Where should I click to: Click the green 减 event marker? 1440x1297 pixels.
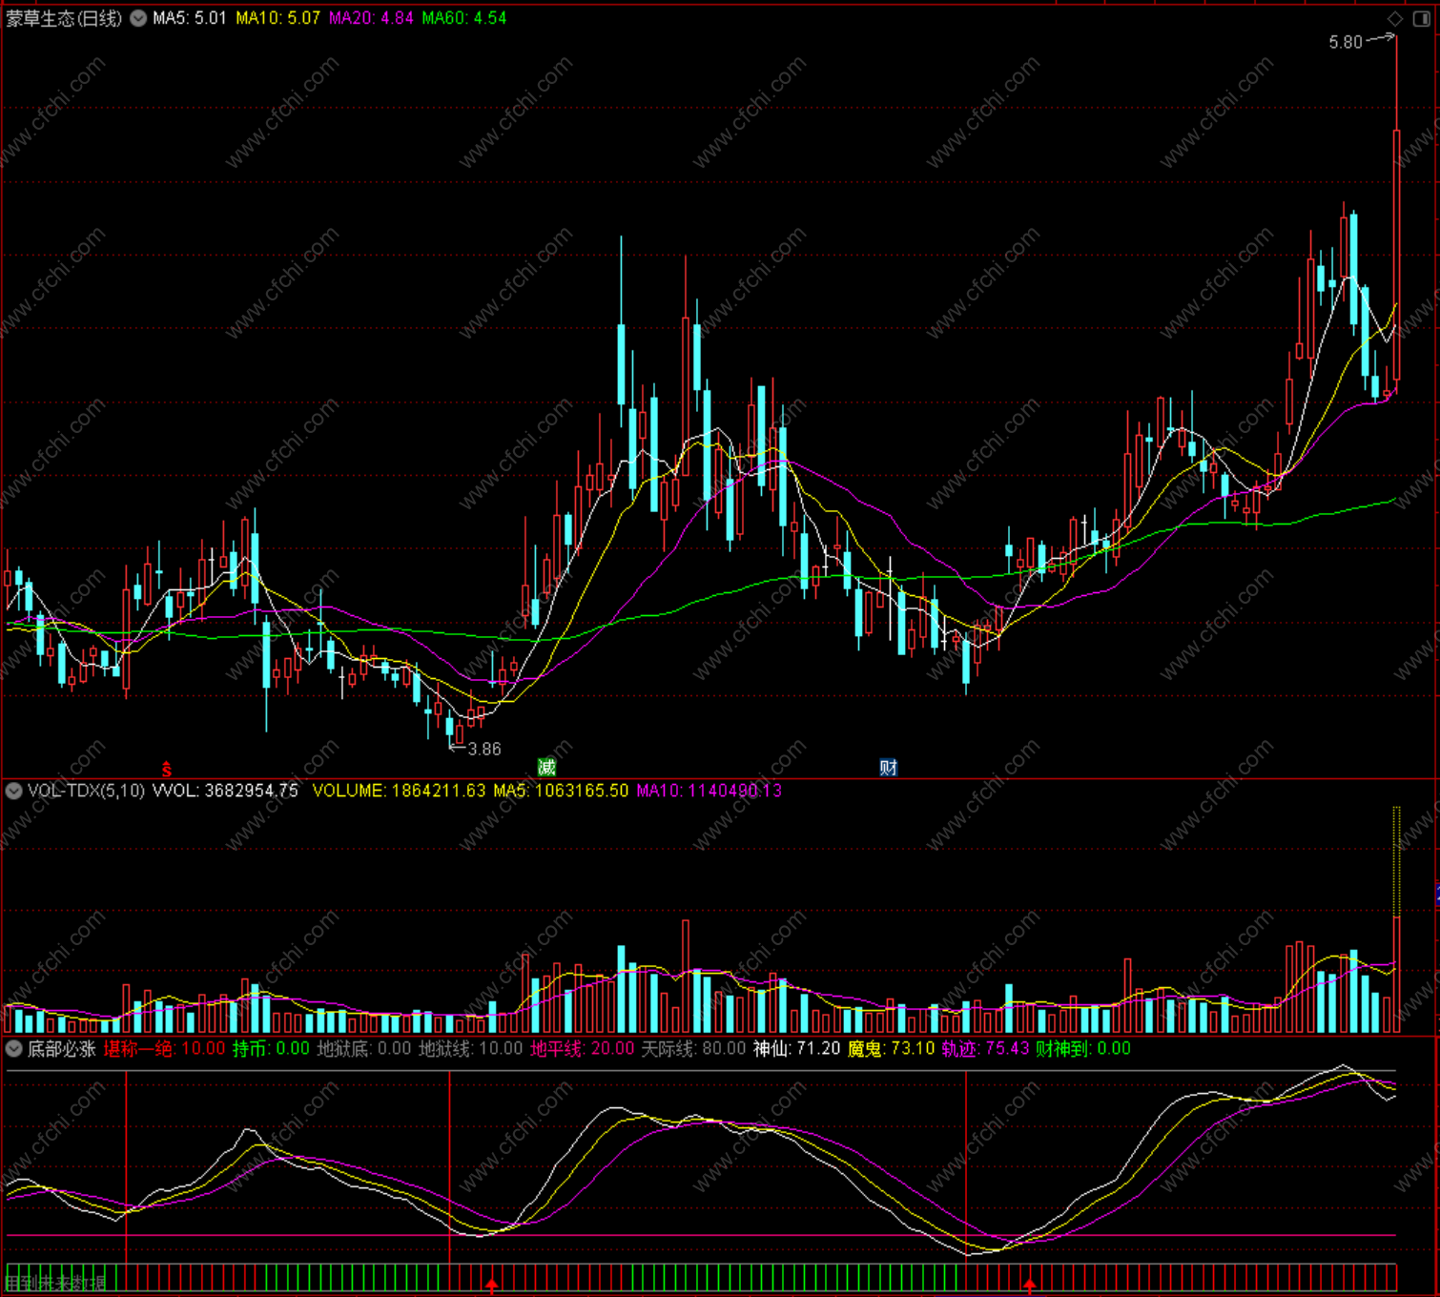(546, 768)
